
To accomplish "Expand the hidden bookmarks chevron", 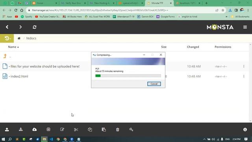I will 226,17.
